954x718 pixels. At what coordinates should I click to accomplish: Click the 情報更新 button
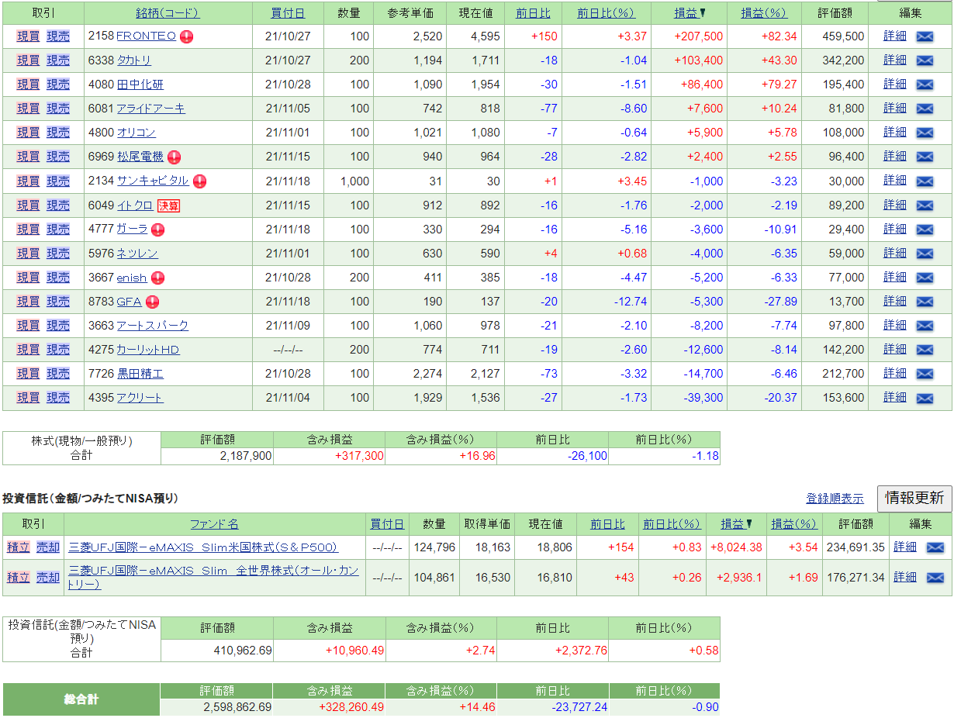coord(914,499)
